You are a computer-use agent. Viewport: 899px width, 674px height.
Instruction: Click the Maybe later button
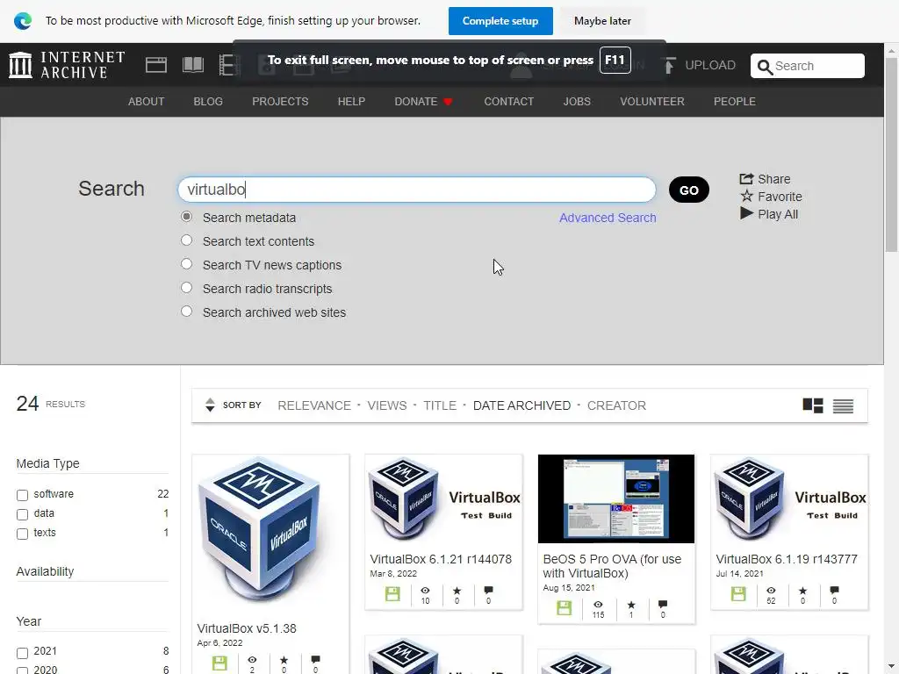[x=602, y=21]
